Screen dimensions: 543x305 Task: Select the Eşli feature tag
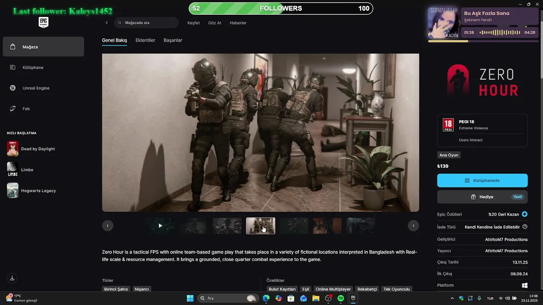pyautogui.click(x=305, y=289)
